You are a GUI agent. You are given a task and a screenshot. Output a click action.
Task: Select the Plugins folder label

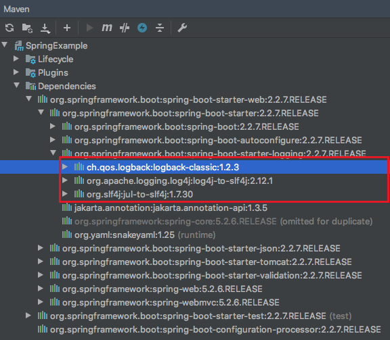point(53,73)
